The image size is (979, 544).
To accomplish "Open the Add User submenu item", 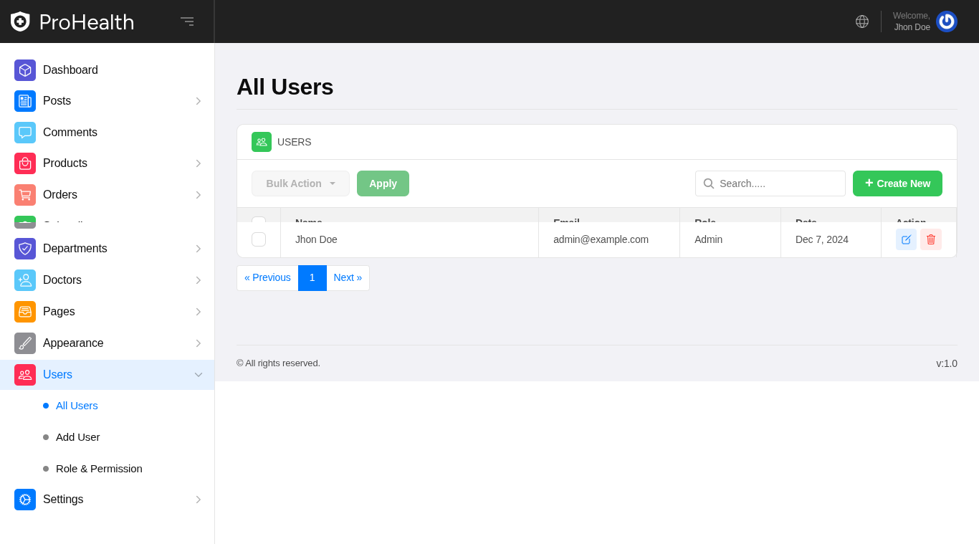I will [77, 437].
